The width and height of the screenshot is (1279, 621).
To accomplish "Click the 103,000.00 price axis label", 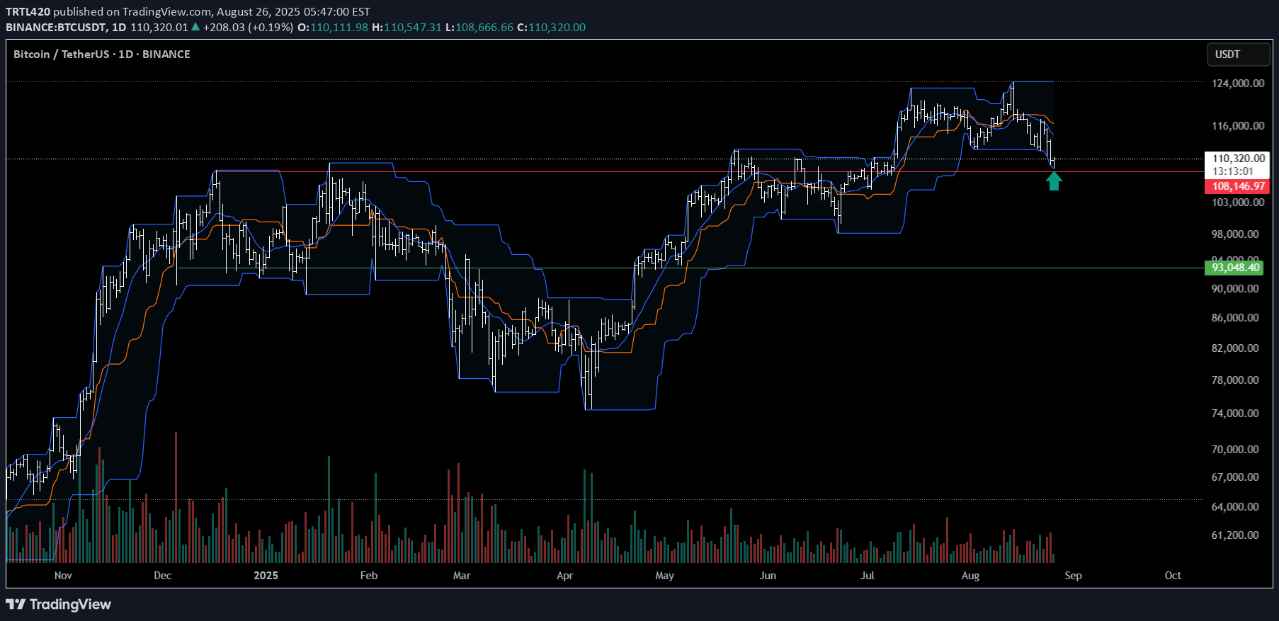I will coord(1237,203).
